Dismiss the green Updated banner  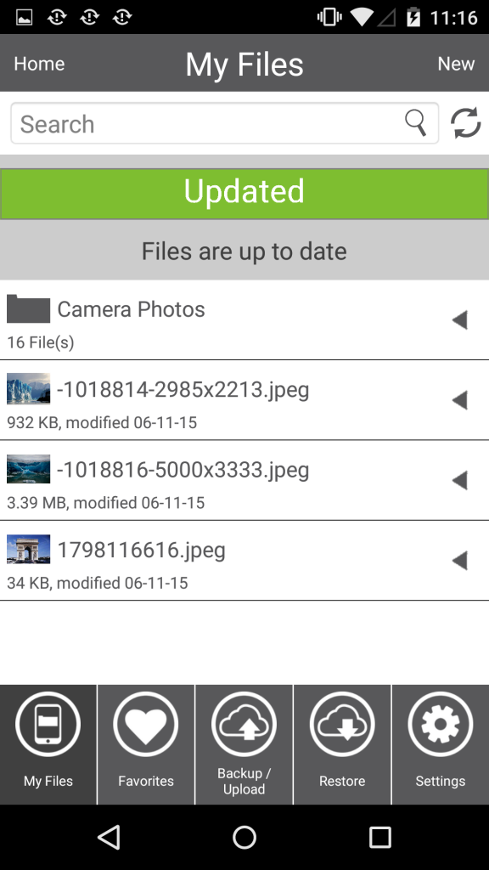[244, 192]
